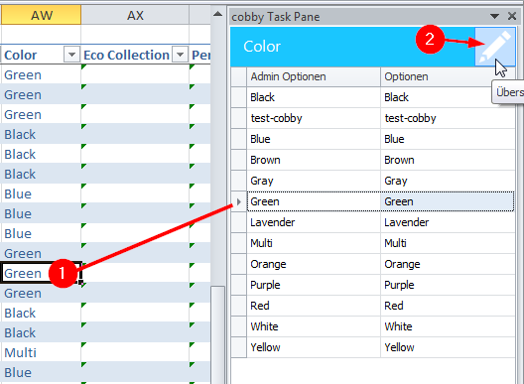This screenshot has width=524, height=384.
Task: Click the pencil edit icon in Color header
Action: (495, 47)
